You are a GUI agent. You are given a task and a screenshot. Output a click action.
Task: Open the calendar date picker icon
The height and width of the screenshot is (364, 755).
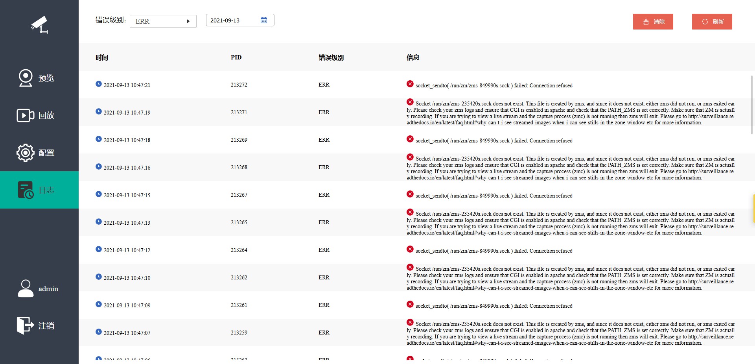click(x=264, y=20)
